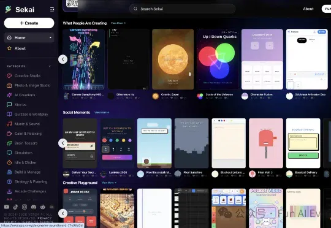Click the Search Sekai field
This screenshot has height=228, width=331.
pos(182,9)
